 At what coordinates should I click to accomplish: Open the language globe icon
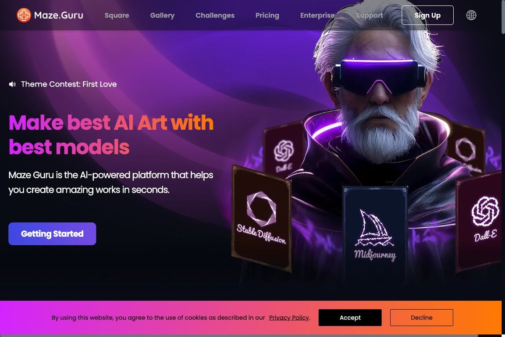[x=471, y=15]
